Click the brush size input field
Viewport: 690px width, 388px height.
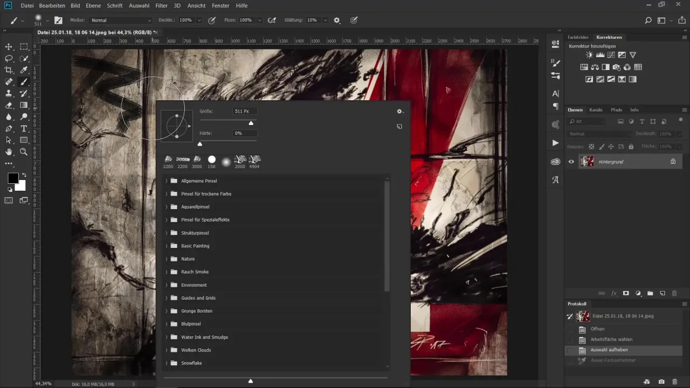[x=244, y=111]
